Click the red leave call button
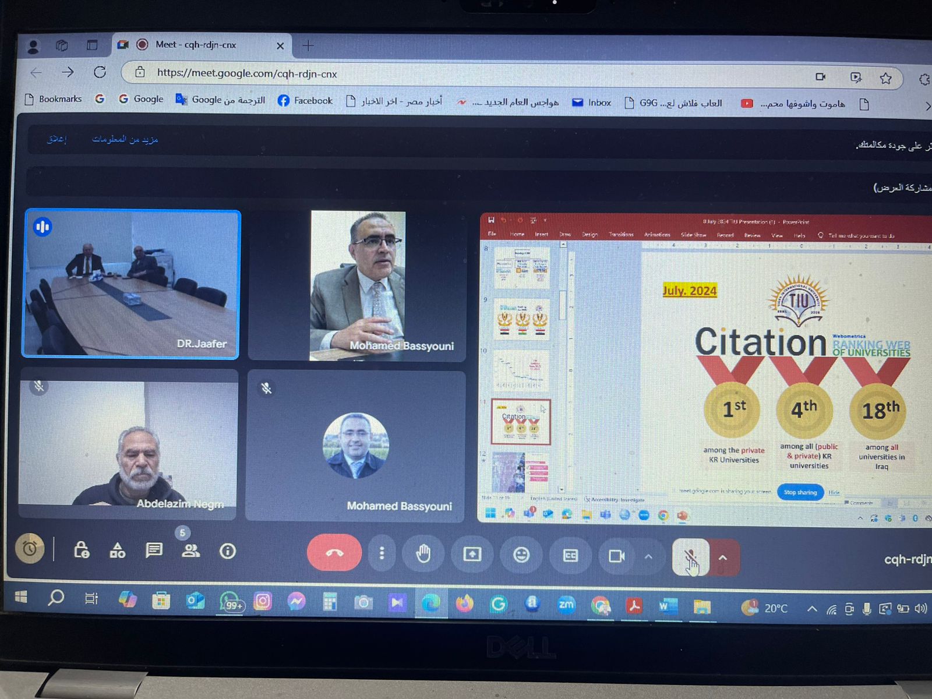 click(334, 553)
